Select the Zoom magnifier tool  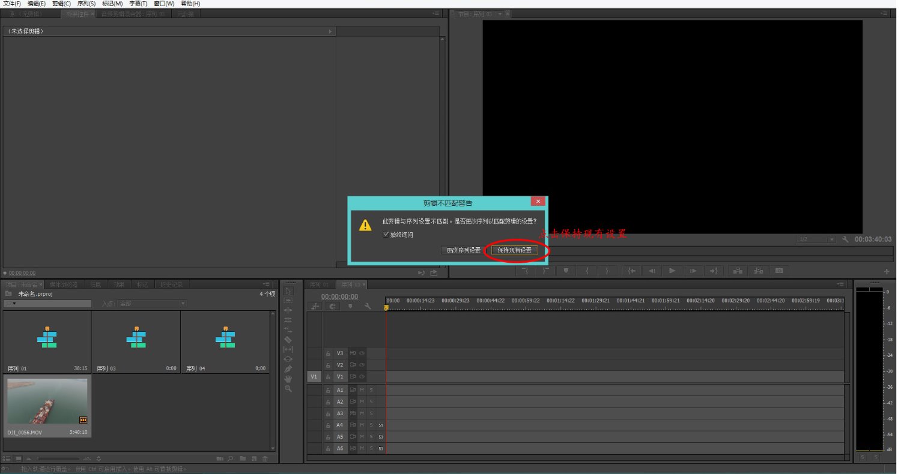288,389
